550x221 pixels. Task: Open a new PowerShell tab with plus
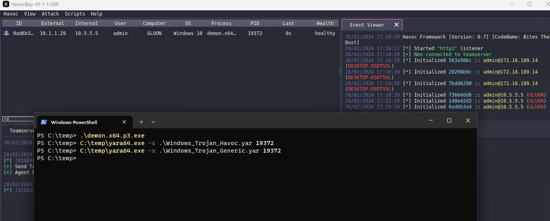(141, 122)
